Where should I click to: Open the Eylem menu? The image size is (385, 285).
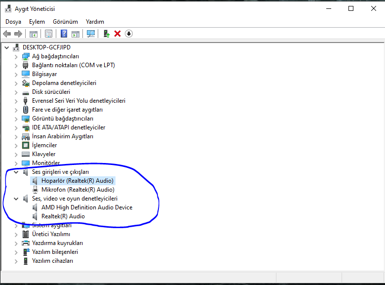tap(37, 22)
